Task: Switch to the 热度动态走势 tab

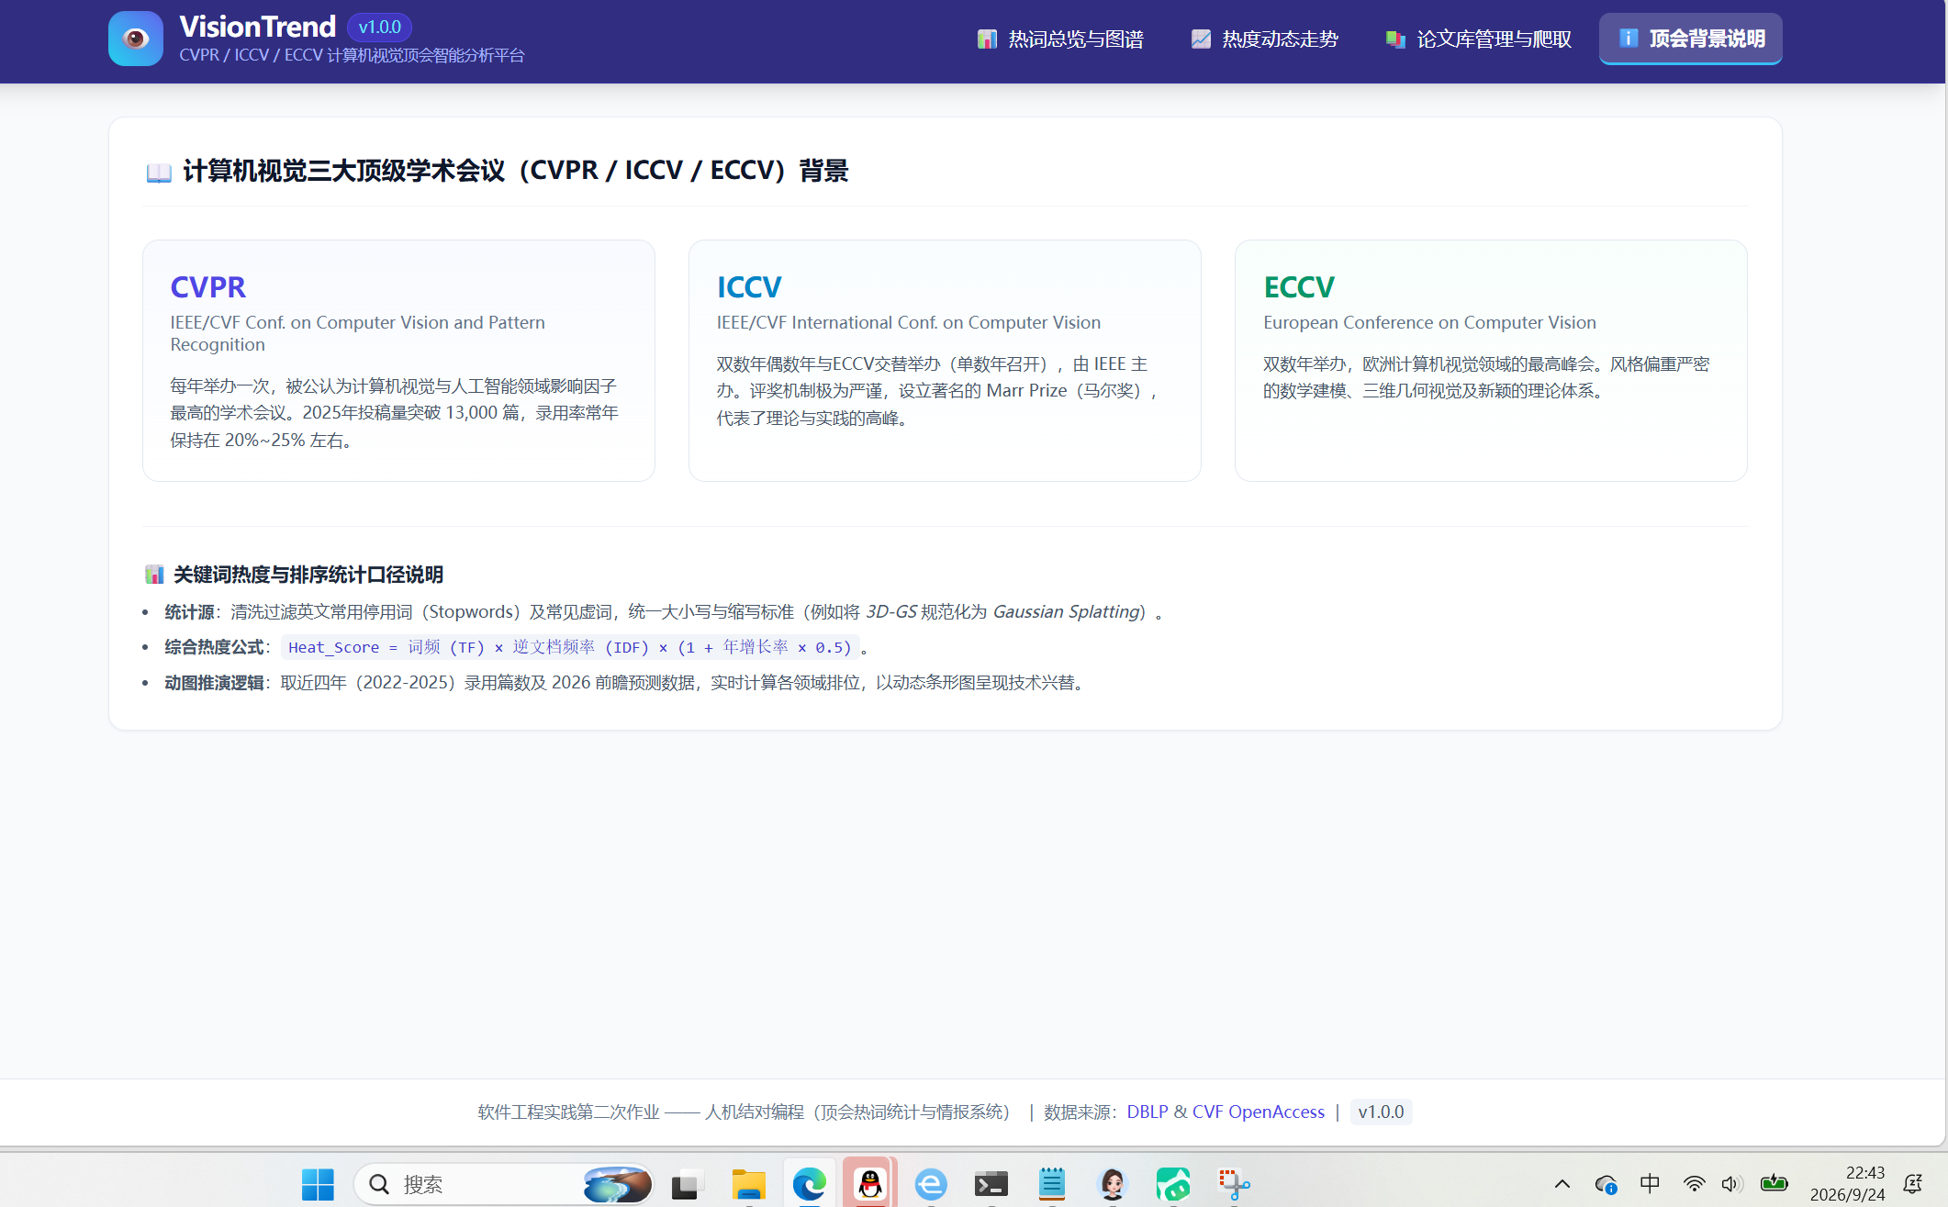Action: pyautogui.click(x=1264, y=39)
